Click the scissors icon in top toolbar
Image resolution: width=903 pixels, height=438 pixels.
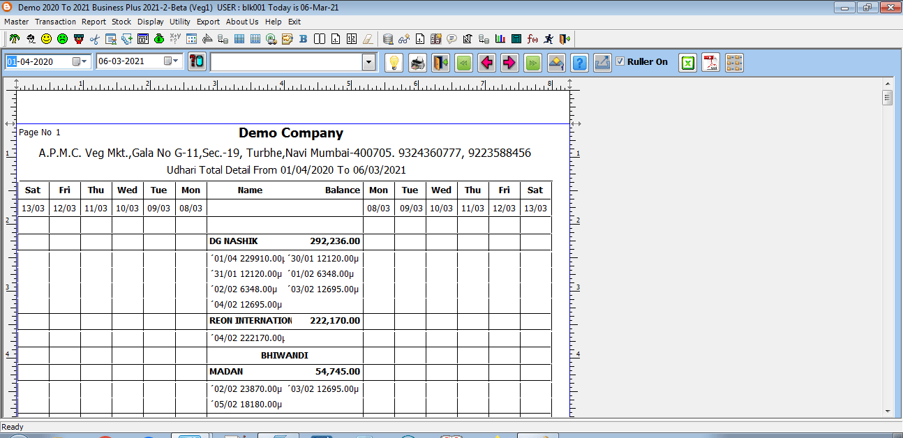point(94,39)
